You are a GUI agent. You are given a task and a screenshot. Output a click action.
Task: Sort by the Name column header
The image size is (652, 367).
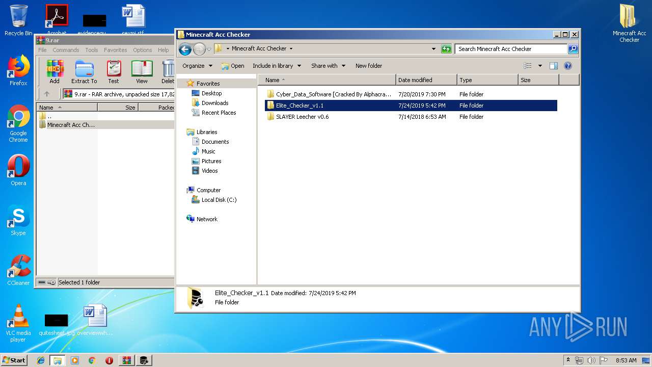point(327,80)
